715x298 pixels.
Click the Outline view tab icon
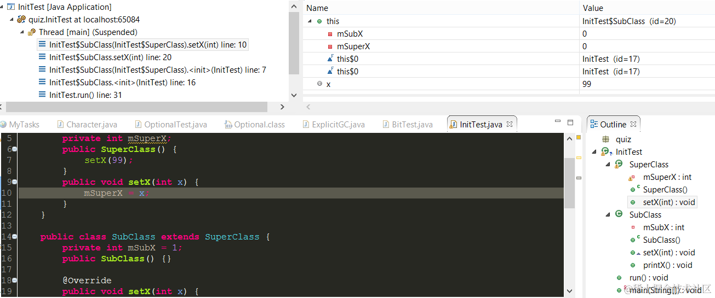[594, 124]
